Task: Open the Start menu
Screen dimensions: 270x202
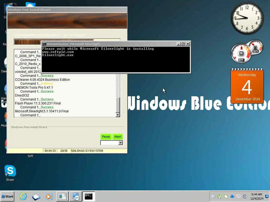Action: 7,196
